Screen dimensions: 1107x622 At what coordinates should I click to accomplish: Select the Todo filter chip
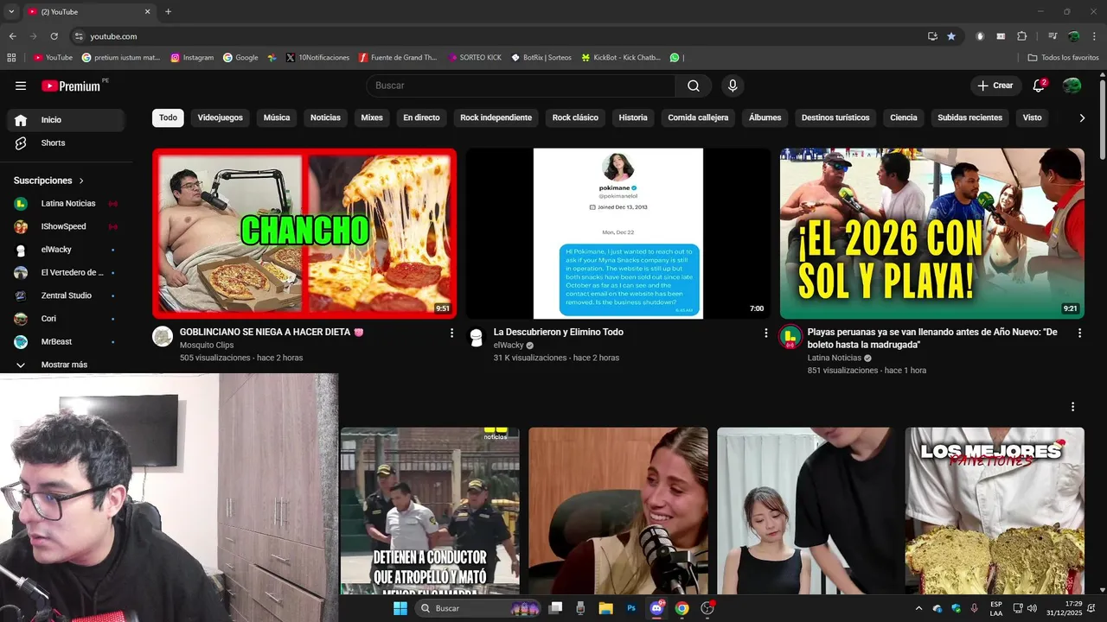pyautogui.click(x=168, y=117)
